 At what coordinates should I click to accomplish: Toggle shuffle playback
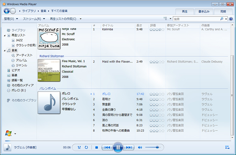[79, 147]
